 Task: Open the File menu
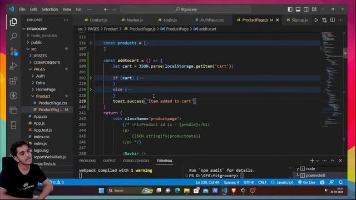click(x=22, y=9)
